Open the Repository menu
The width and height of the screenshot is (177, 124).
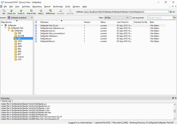pyautogui.click(x=37, y=6)
